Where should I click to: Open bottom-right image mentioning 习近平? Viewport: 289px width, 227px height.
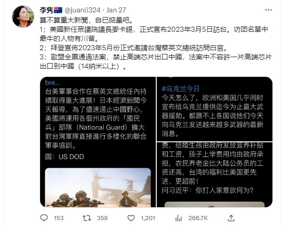(214, 175)
